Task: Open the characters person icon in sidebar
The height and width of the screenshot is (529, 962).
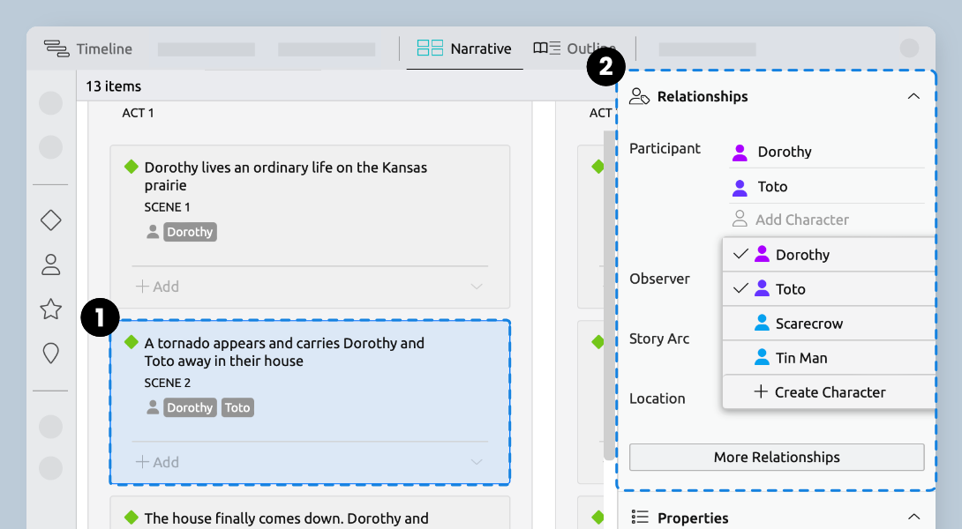Action: [50, 264]
